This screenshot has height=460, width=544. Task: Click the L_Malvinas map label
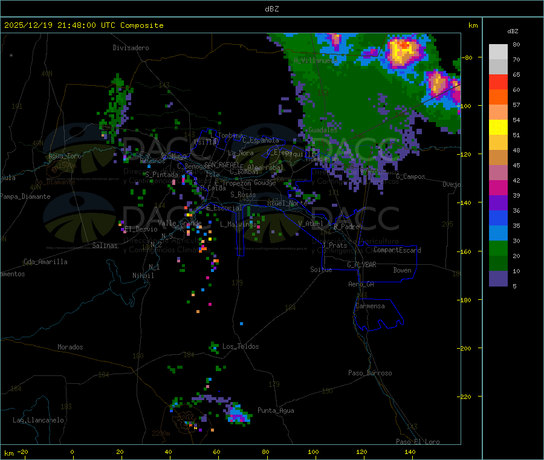point(238,224)
